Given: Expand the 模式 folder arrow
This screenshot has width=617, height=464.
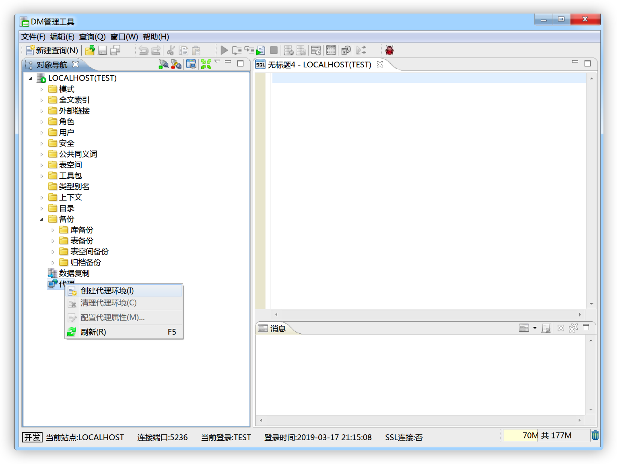Looking at the screenshot, I should pos(42,90).
